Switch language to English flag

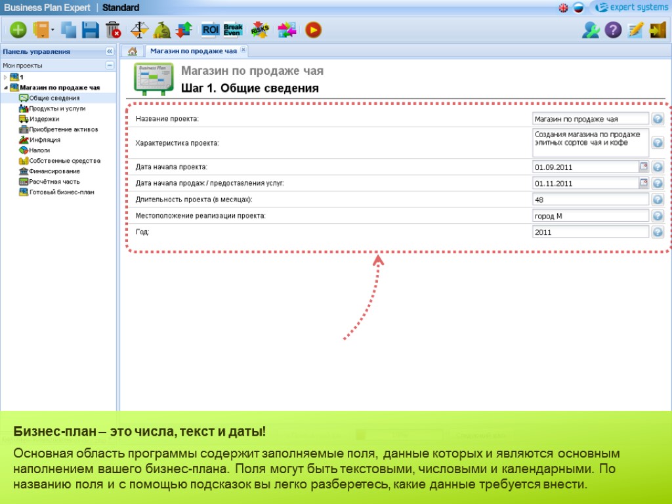pos(564,8)
